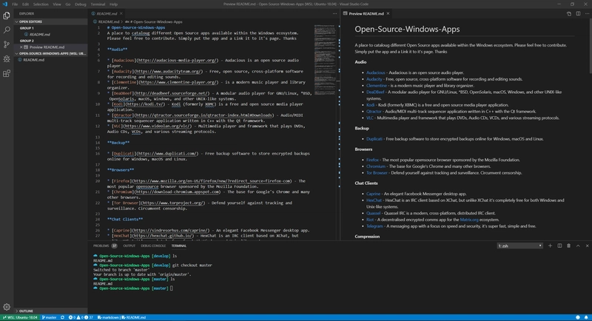Open the View menu
Viewport: 592px width, 321px height.
(57, 4)
